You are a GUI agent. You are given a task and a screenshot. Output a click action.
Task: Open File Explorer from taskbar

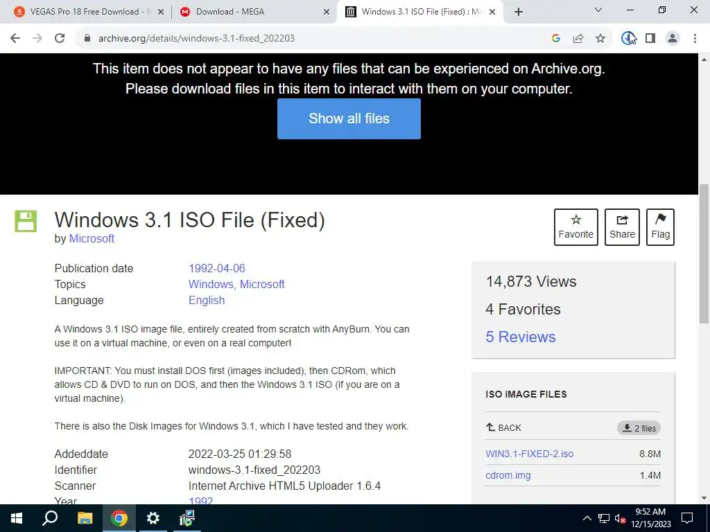[85, 518]
